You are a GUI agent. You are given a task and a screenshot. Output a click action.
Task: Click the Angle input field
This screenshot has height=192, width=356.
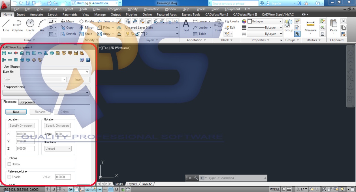pyautogui.click(x=63, y=134)
